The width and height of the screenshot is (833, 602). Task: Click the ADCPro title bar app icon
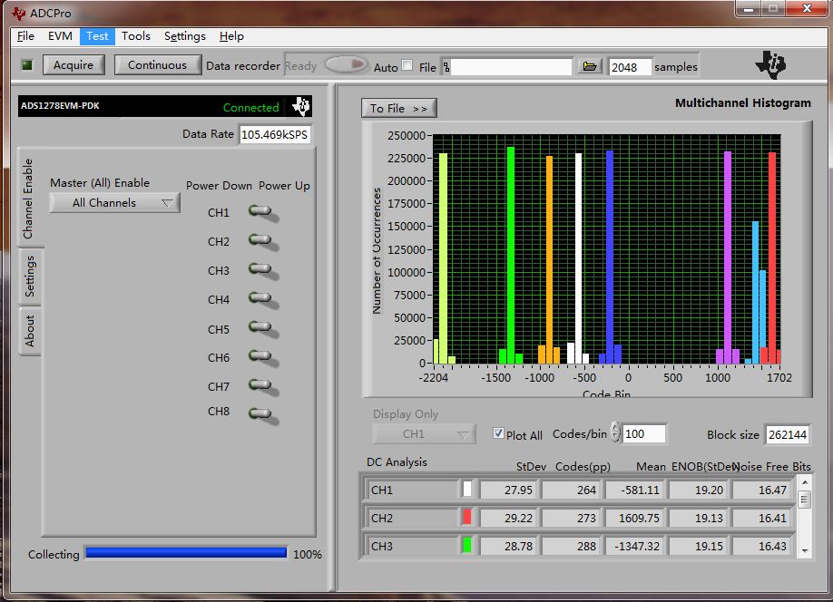19,14
